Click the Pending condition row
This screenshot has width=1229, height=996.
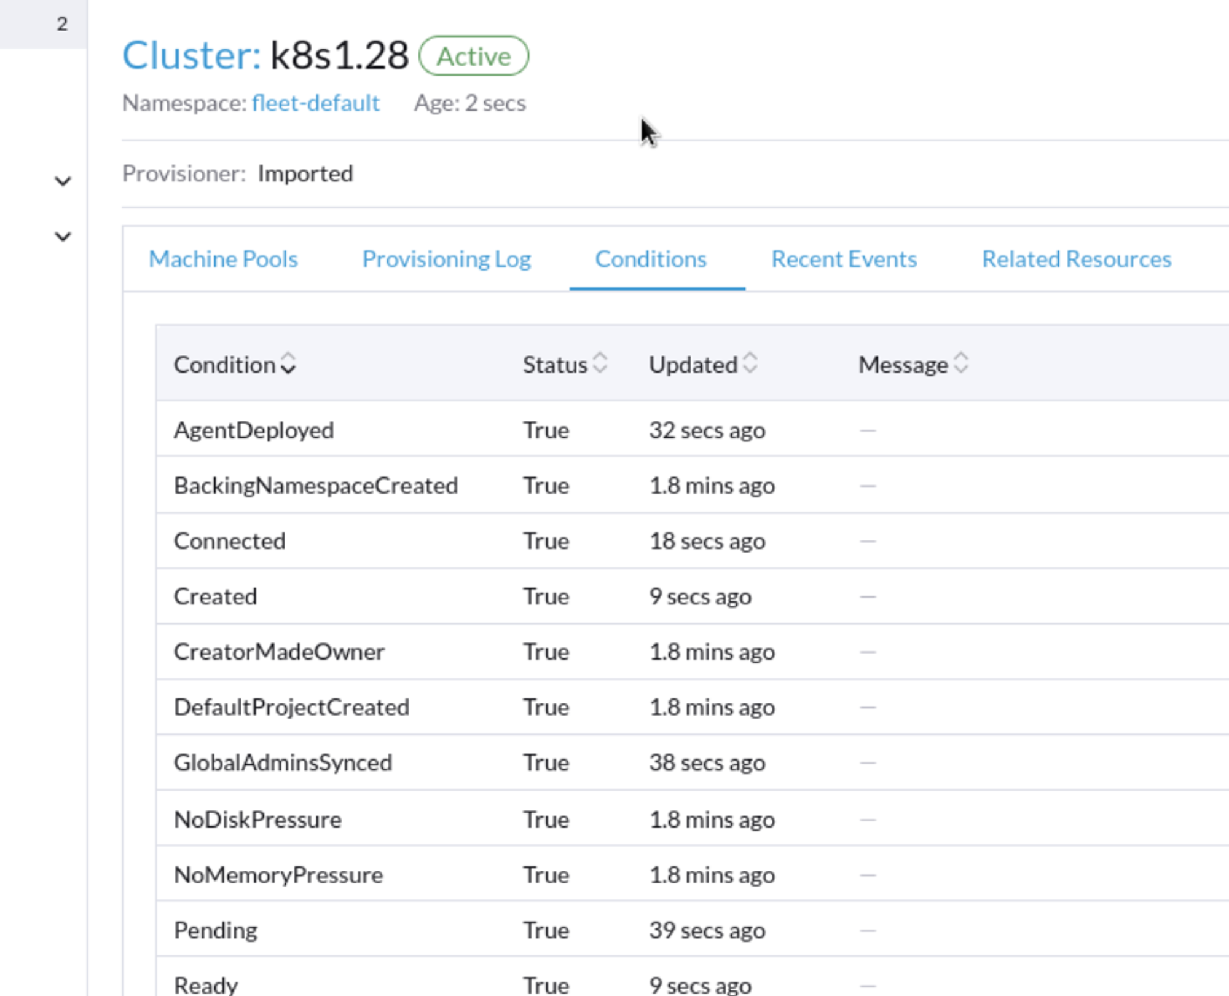[216, 930]
